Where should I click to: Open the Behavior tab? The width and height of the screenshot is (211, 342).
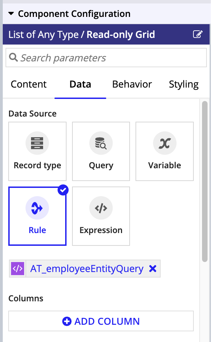point(132,84)
